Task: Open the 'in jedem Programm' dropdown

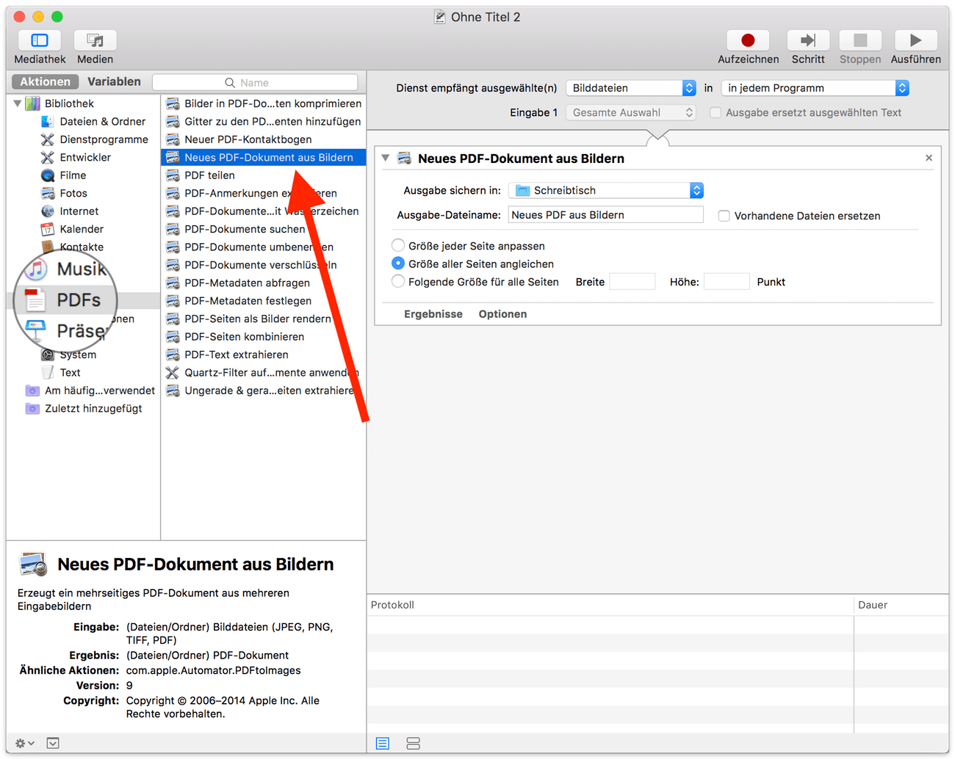Action: 815,88
